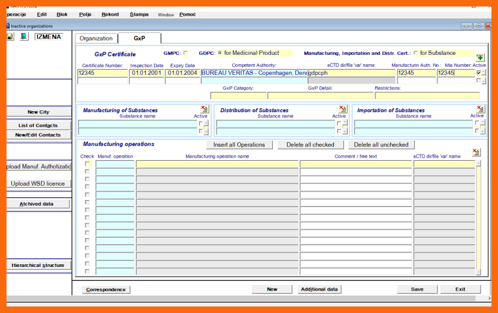This screenshot has width=498, height=313.
Task: Open the Competent Authority field showing BUREAU VERITAS
Action: coord(254,73)
